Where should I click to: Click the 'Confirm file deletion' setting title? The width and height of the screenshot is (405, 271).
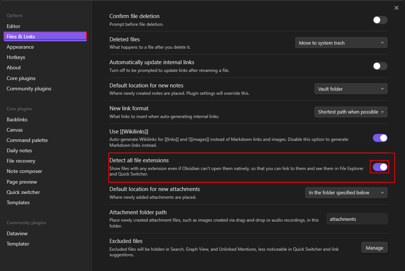click(134, 16)
